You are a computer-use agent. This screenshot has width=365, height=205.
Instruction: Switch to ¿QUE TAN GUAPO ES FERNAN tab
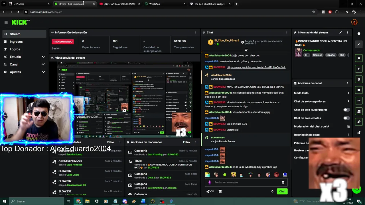(119, 4)
